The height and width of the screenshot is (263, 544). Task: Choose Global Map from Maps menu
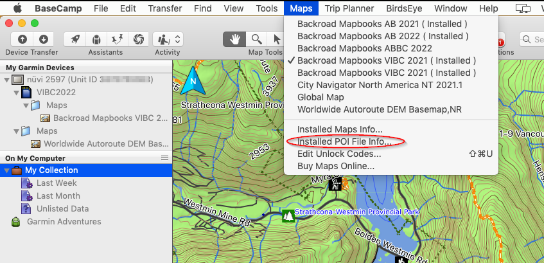[391, 97]
